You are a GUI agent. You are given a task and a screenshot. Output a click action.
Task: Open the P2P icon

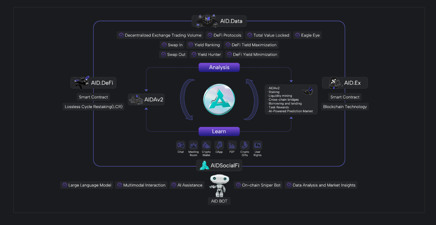pos(232,145)
